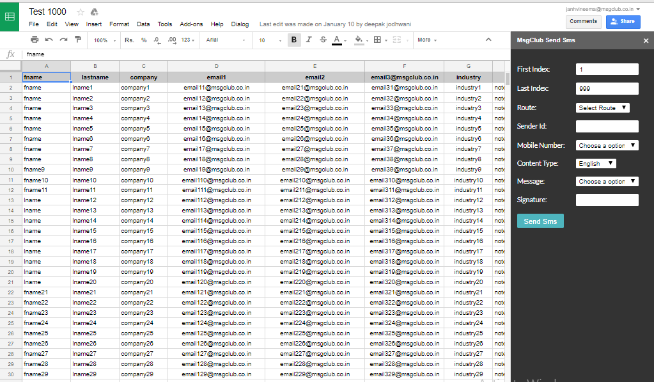Open the Dialog menu
Screen dimensions: 654x382
click(240, 24)
